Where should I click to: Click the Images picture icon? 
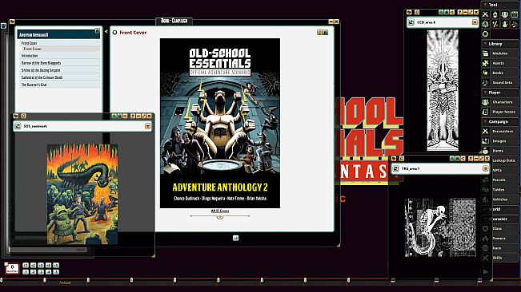click(x=486, y=141)
